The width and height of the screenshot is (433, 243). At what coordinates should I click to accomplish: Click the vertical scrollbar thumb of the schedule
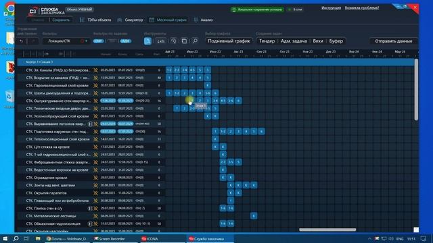416,90
